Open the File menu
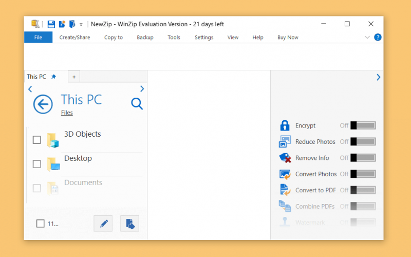Screen dimensions: 411x257 (38, 37)
